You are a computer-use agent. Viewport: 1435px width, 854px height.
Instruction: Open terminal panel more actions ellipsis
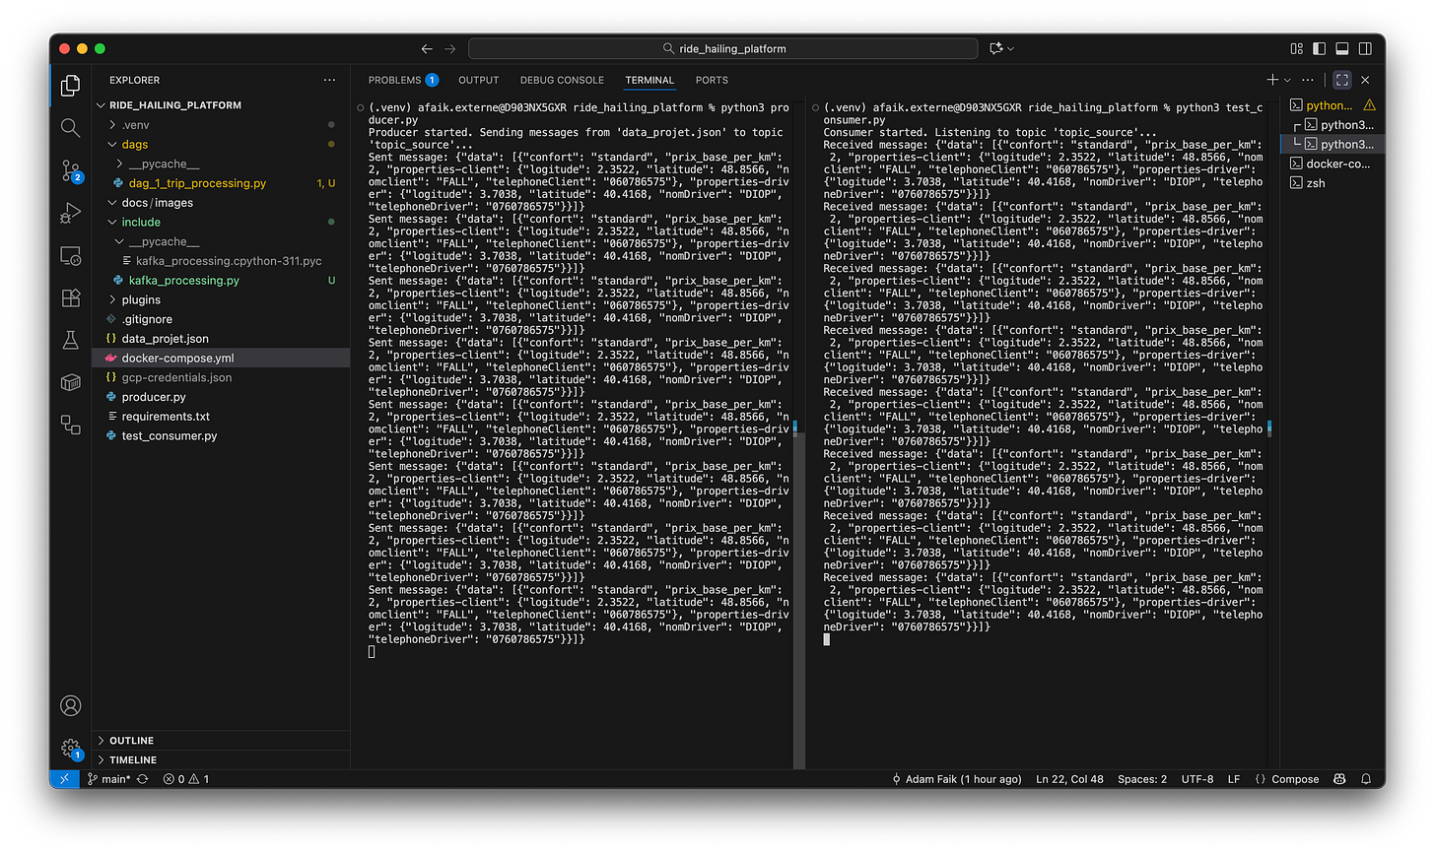point(1308,80)
